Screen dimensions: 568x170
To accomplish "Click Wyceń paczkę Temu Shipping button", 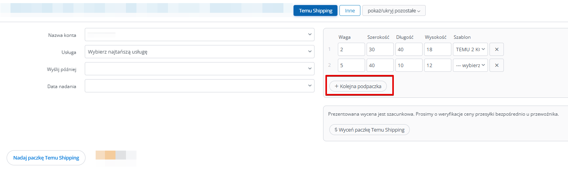I will point(369,130).
